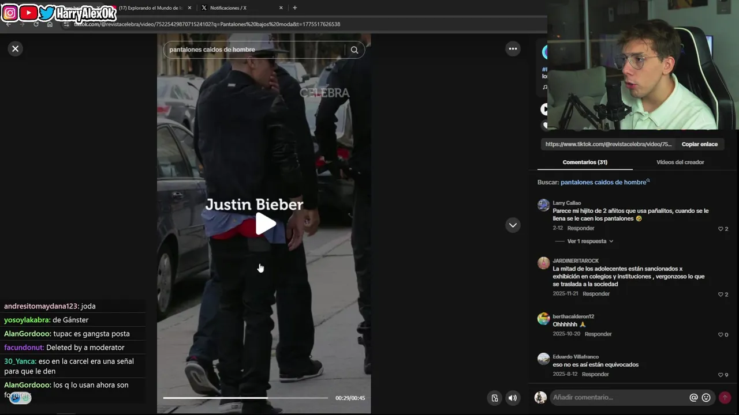The width and height of the screenshot is (739, 415).
Task: Expand 'Ver 1 respuesta' replies
Action: pyautogui.click(x=590, y=242)
